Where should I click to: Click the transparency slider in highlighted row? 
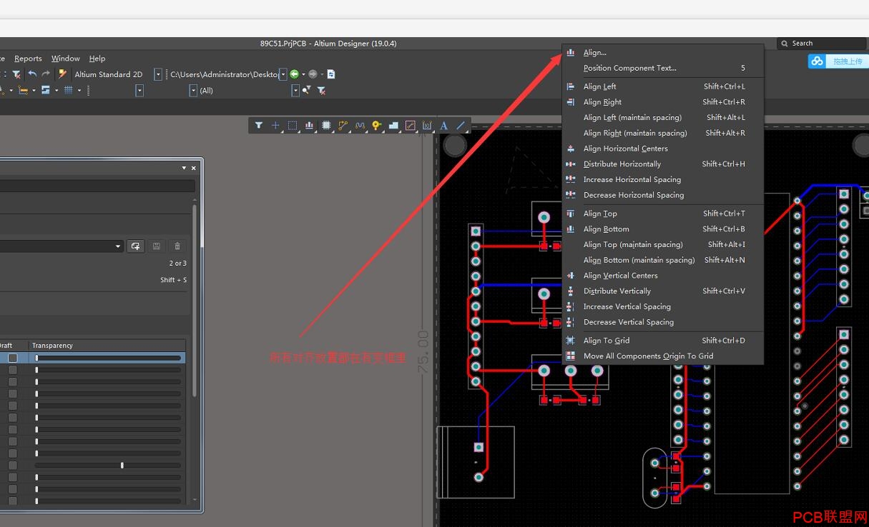click(x=108, y=358)
